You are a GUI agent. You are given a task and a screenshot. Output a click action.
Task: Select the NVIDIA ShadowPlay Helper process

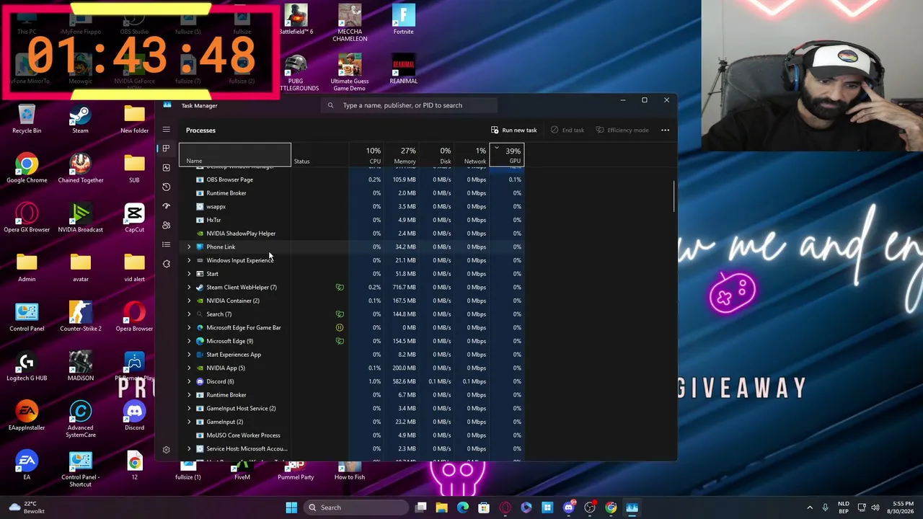pyautogui.click(x=352, y=234)
